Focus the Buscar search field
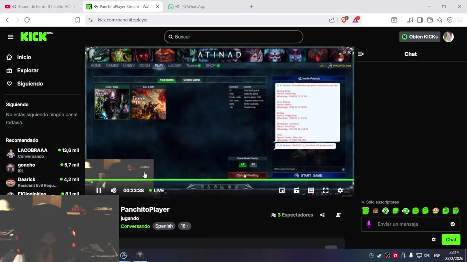This screenshot has width=467, height=262. pos(233,37)
